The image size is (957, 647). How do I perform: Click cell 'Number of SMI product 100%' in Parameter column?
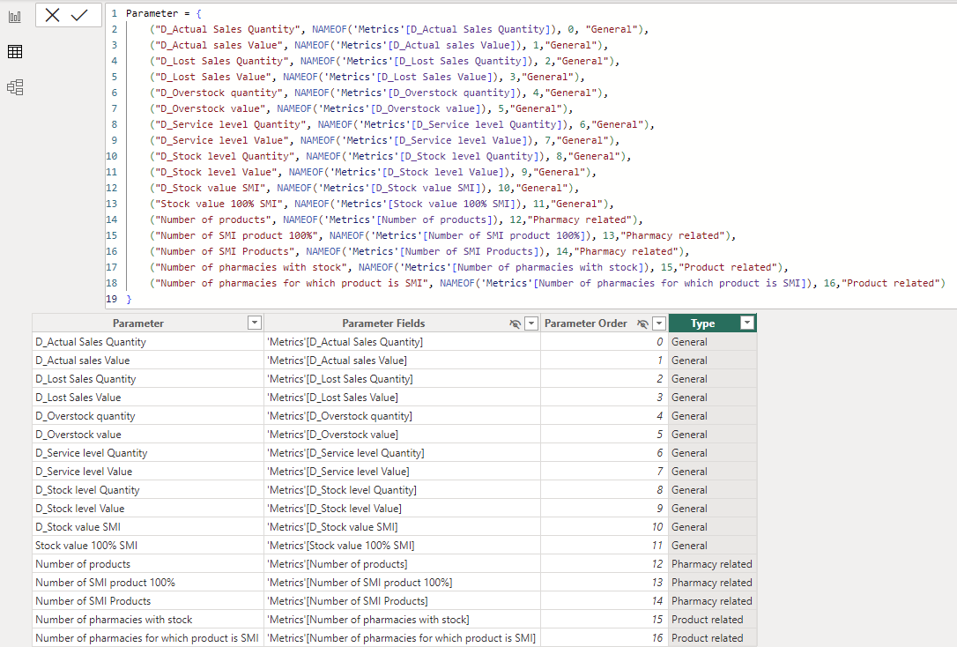click(148, 583)
